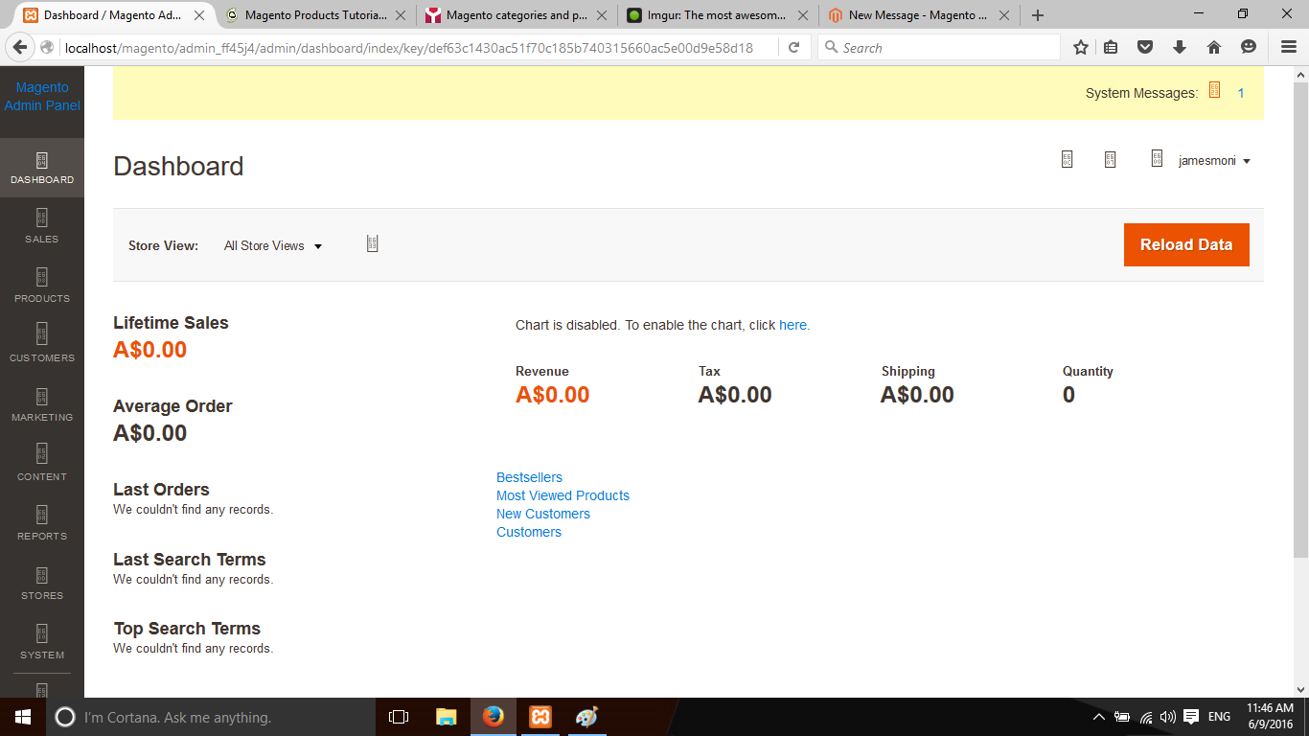
Task: Click the scrollbar down arrow
Action: point(1300,689)
